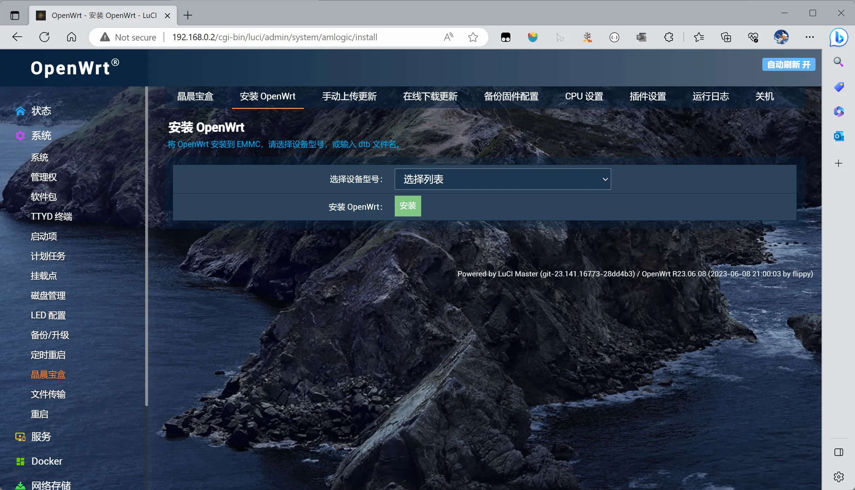Image resolution: width=855 pixels, height=490 pixels.
Task: Open the browser Extensions puzzle icon
Action: pyautogui.click(x=669, y=37)
